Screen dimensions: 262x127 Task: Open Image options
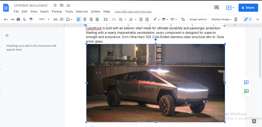198,19
